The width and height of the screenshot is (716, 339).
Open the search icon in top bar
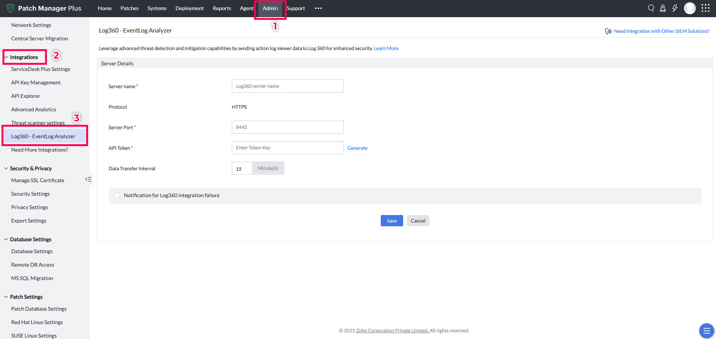651,8
